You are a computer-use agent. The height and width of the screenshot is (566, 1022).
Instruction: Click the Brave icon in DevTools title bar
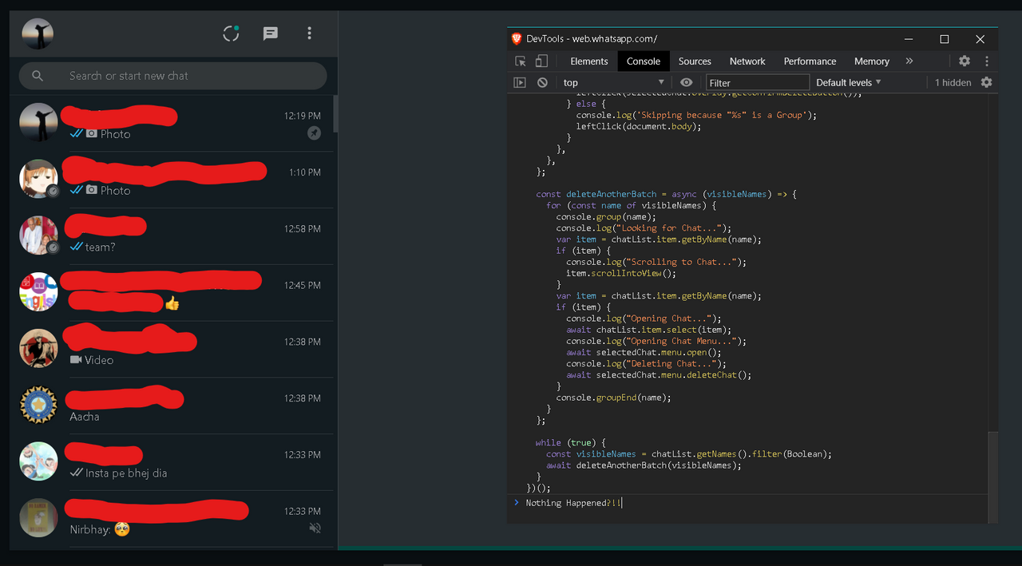[x=517, y=38]
